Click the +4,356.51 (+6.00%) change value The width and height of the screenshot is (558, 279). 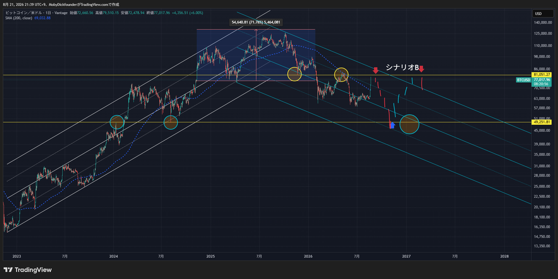click(x=188, y=13)
